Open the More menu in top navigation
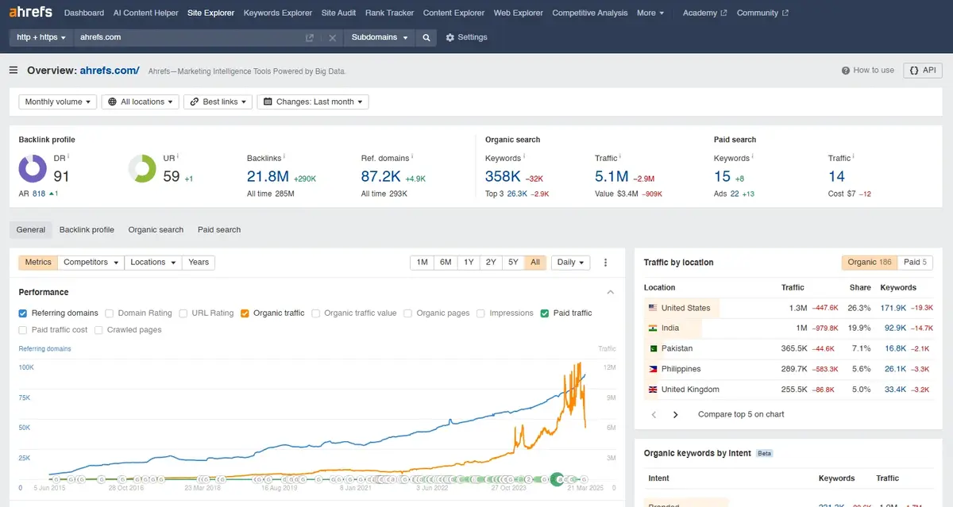This screenshot has height=507, width=953. (x=650, y=13)
